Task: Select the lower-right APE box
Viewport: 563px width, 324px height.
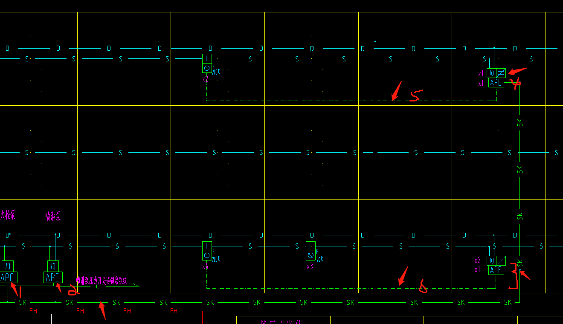Action: [496, 270]
